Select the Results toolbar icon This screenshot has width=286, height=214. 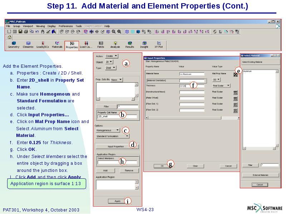129,45
